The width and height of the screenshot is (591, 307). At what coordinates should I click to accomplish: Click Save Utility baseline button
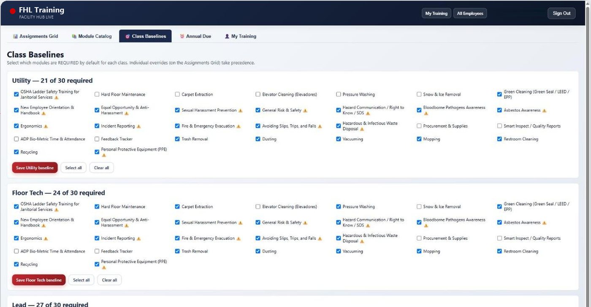pos(35,168)
